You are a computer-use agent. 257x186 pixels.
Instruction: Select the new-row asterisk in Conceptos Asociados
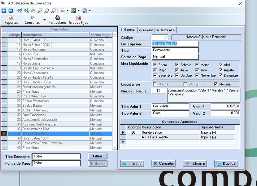click(123, 142)
